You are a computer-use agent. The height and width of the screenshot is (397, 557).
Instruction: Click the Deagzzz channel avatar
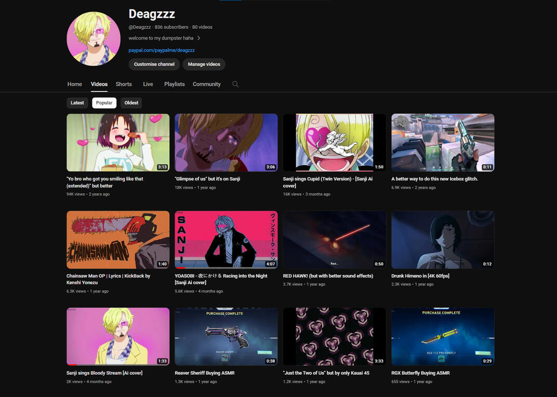94,39
